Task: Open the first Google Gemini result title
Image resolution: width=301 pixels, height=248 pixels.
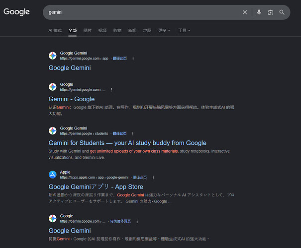Action: [70, 68]
